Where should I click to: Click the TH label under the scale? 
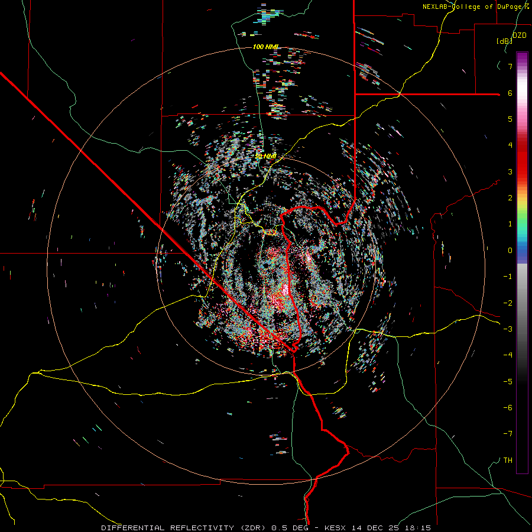pos(508,460)
